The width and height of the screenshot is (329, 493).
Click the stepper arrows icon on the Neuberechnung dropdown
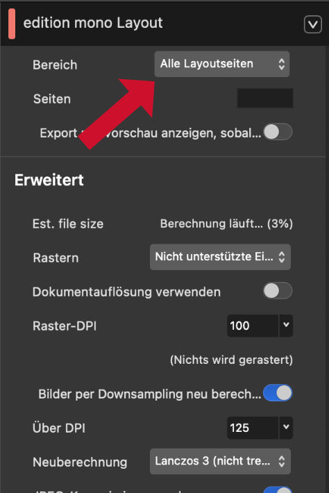coord(282,461)
